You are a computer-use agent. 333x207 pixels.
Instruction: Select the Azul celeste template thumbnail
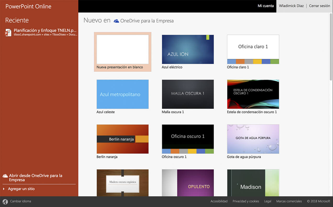click(122, 94)
